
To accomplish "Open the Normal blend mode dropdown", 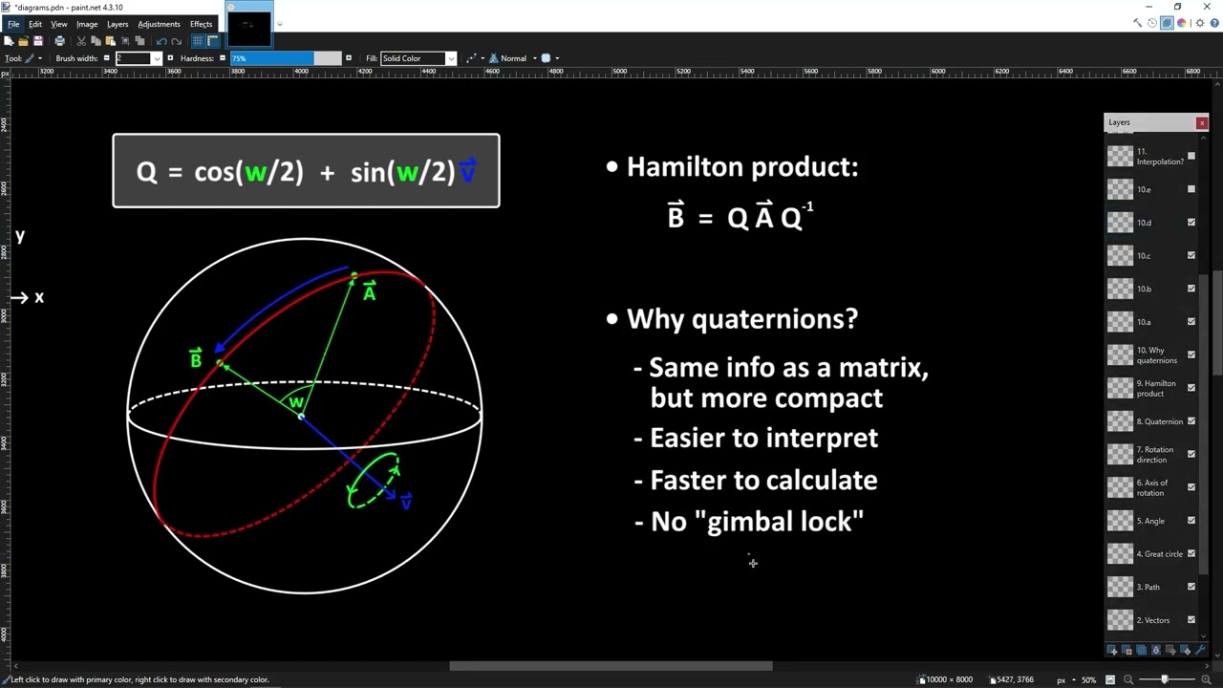I will click(513, 58).
